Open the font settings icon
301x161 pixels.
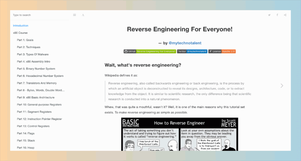(x=83, y=15)
